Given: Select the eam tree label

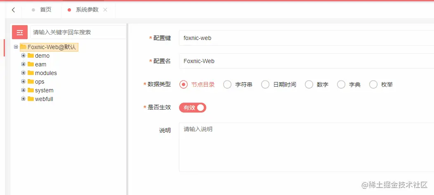Looking at the screenshot, I should pos(41,64).
